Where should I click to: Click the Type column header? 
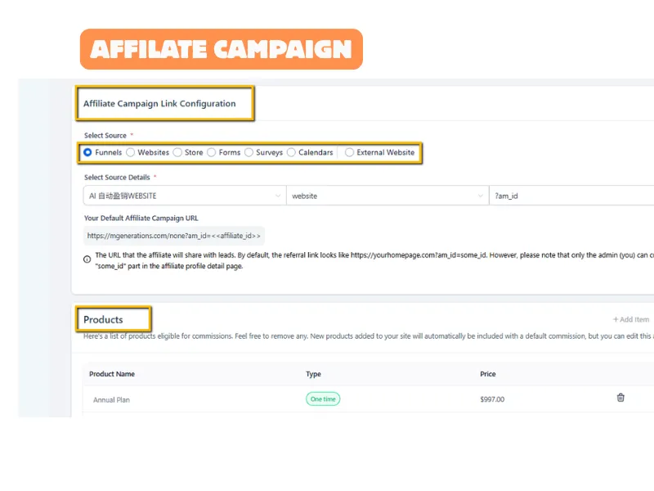click(x=313, y=374)
